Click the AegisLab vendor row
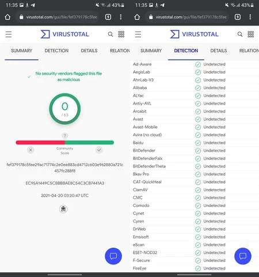This screenshot has height=277, width=259. point(195,72)
